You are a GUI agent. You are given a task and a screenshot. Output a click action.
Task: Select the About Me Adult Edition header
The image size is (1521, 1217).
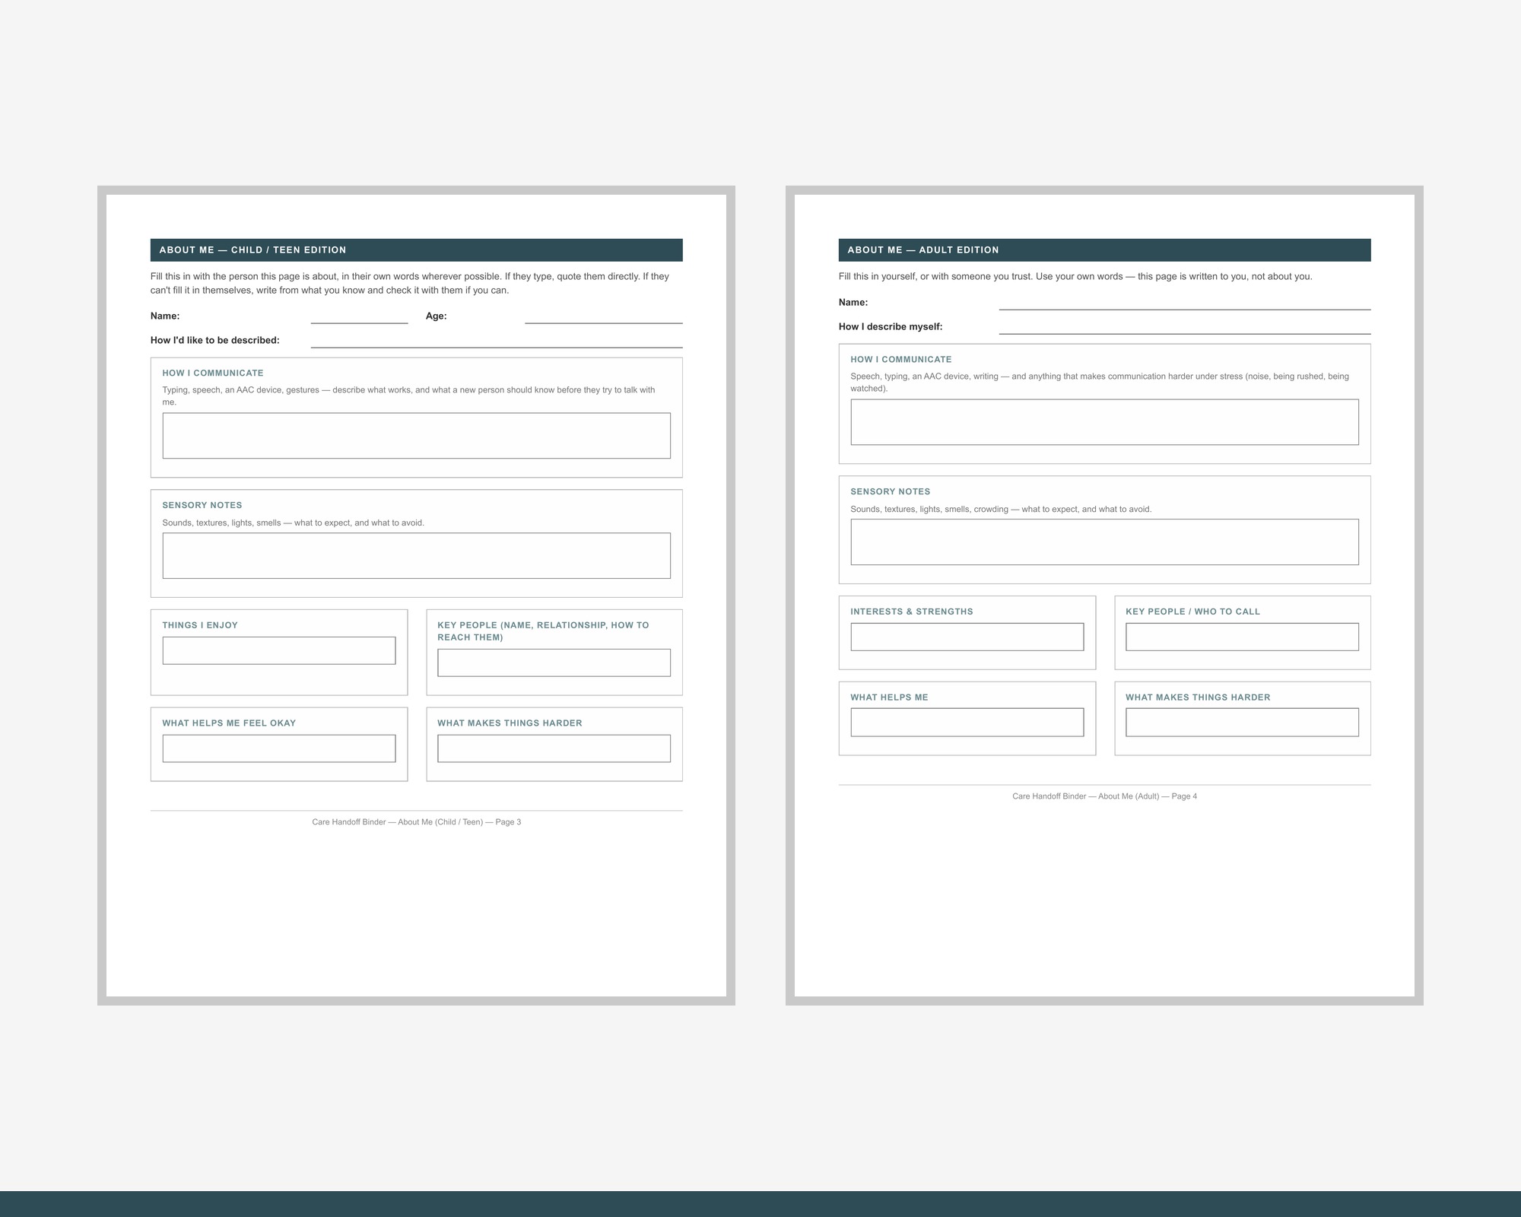click(1105, 250)
